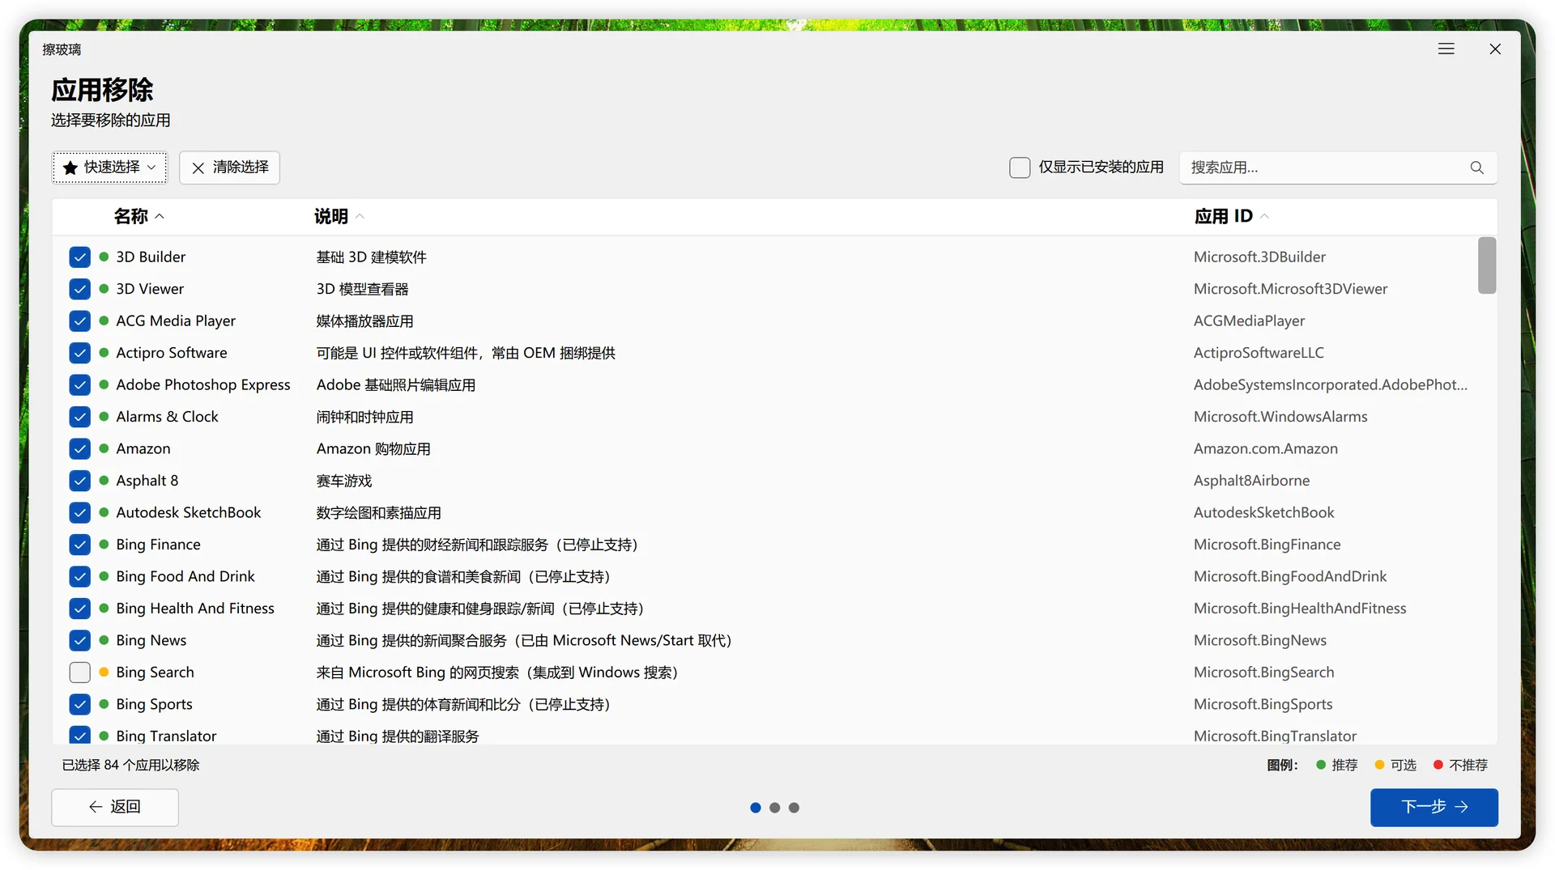
Task: Click the back arrow icon in 返回
Action: coord(96,807)
